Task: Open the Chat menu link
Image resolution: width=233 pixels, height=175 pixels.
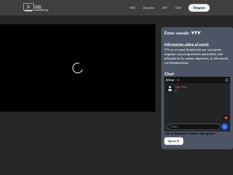Action: point(178,8)
